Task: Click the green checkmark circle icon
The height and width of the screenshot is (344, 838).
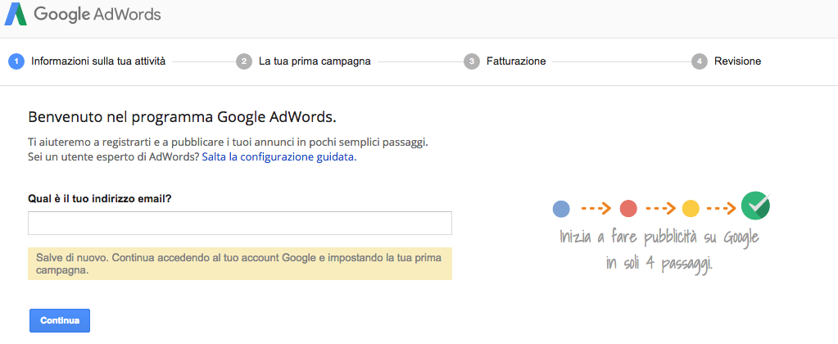Action: click(x=755, y=206)
